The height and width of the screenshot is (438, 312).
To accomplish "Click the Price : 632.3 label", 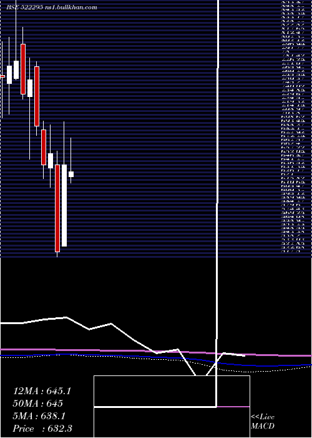I will [42, 429].
